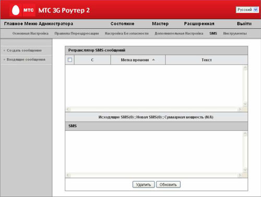Click the МТС 3G Роутер 2 title

point(64,10)
